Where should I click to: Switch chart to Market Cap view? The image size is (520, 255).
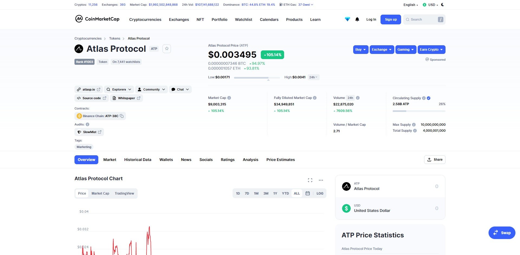(100, 193)
